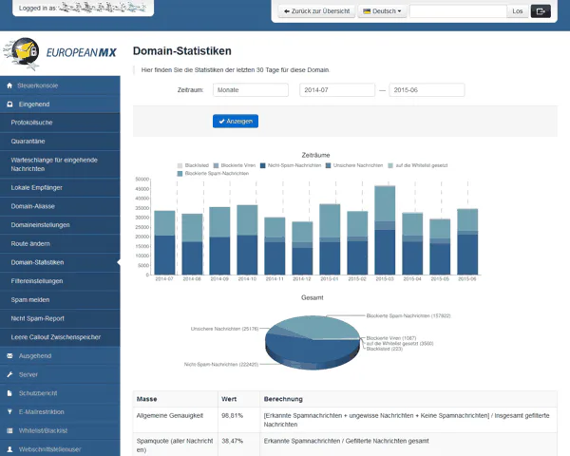This screenshot has width=570, height=456.
Task: Open the end month field 2015-06
Action: (427, 90)
